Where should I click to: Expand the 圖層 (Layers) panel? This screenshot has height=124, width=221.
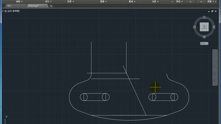(x=103, y=1)
